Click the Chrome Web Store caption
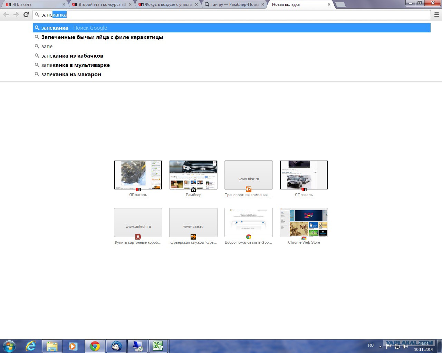Image resolution: width=442 pixels, height=353 pixels. coord(304,243)
